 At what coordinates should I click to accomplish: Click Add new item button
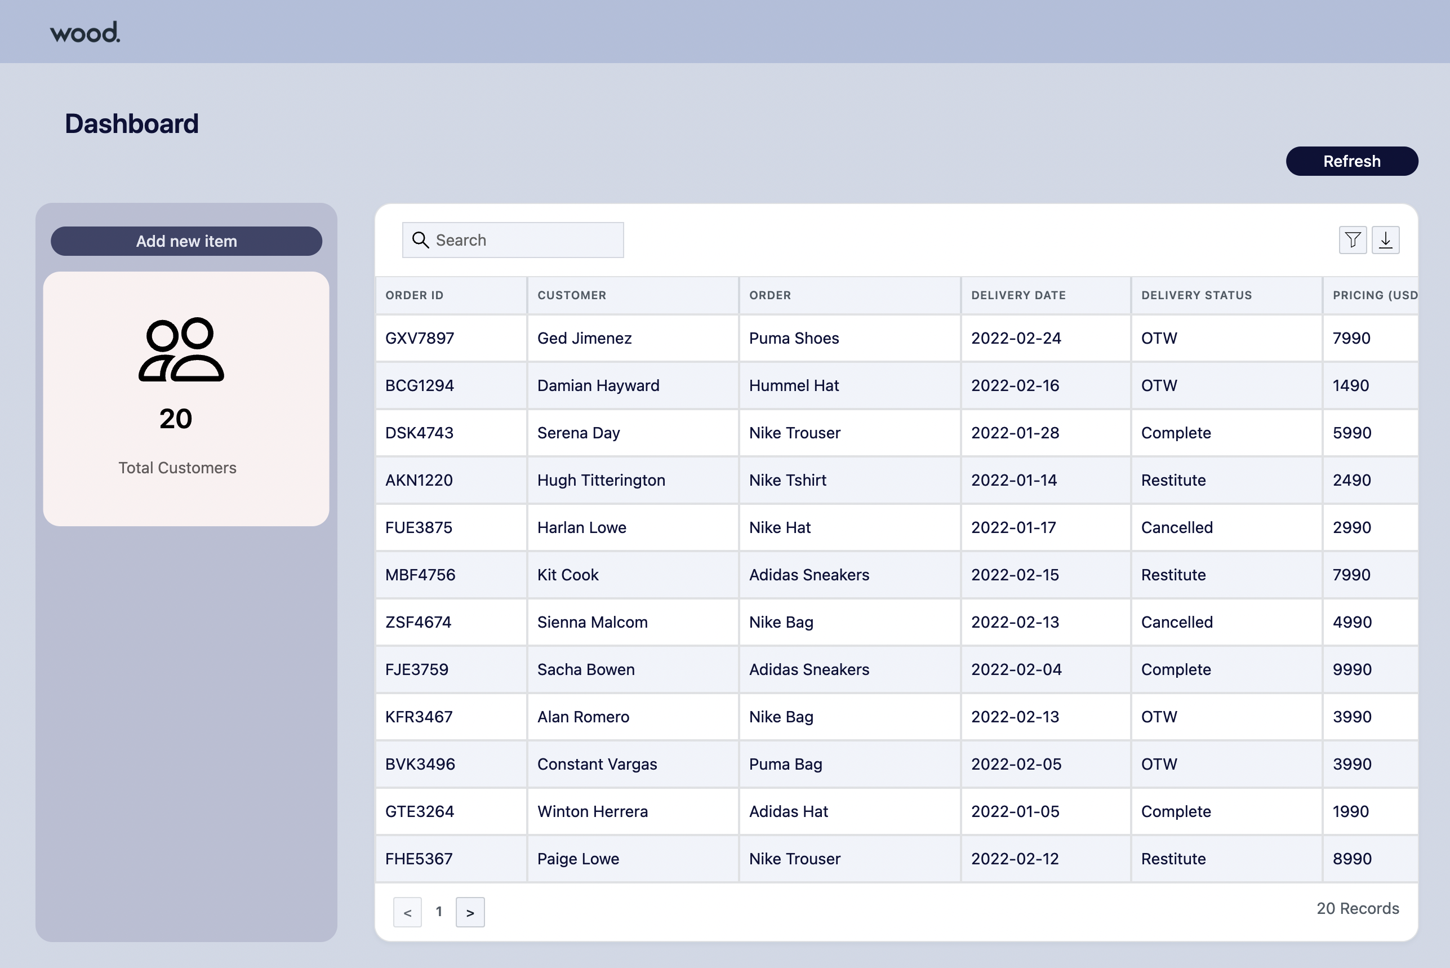click(186, 241)
